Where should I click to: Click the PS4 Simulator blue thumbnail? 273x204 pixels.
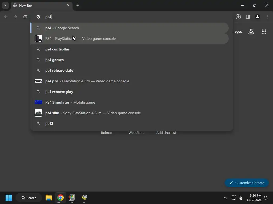pyautogui.click(x=38, y=102)
